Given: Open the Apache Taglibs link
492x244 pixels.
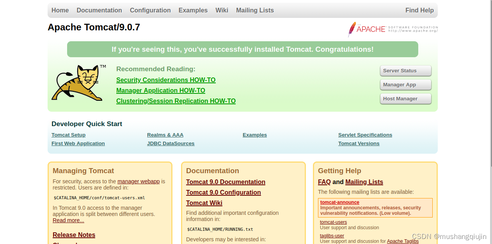Looking at the screenshot, I should (403, 241).
